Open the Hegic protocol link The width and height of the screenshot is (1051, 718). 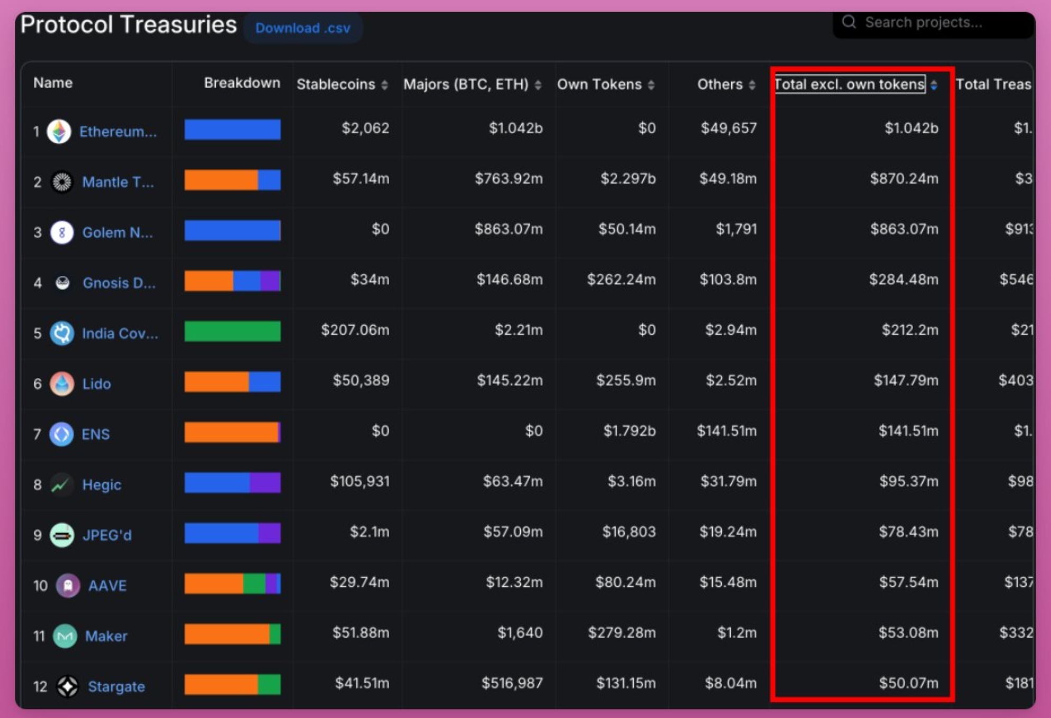click(102, 484)
